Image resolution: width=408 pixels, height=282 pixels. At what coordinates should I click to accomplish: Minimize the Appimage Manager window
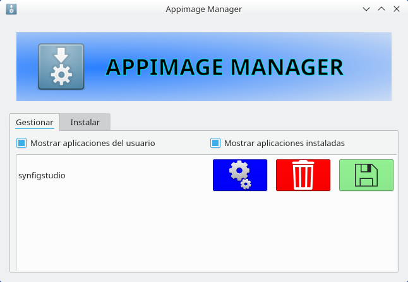coord(366,9)
